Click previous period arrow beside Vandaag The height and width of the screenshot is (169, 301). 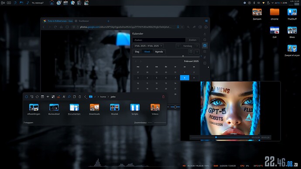(178, 46)
